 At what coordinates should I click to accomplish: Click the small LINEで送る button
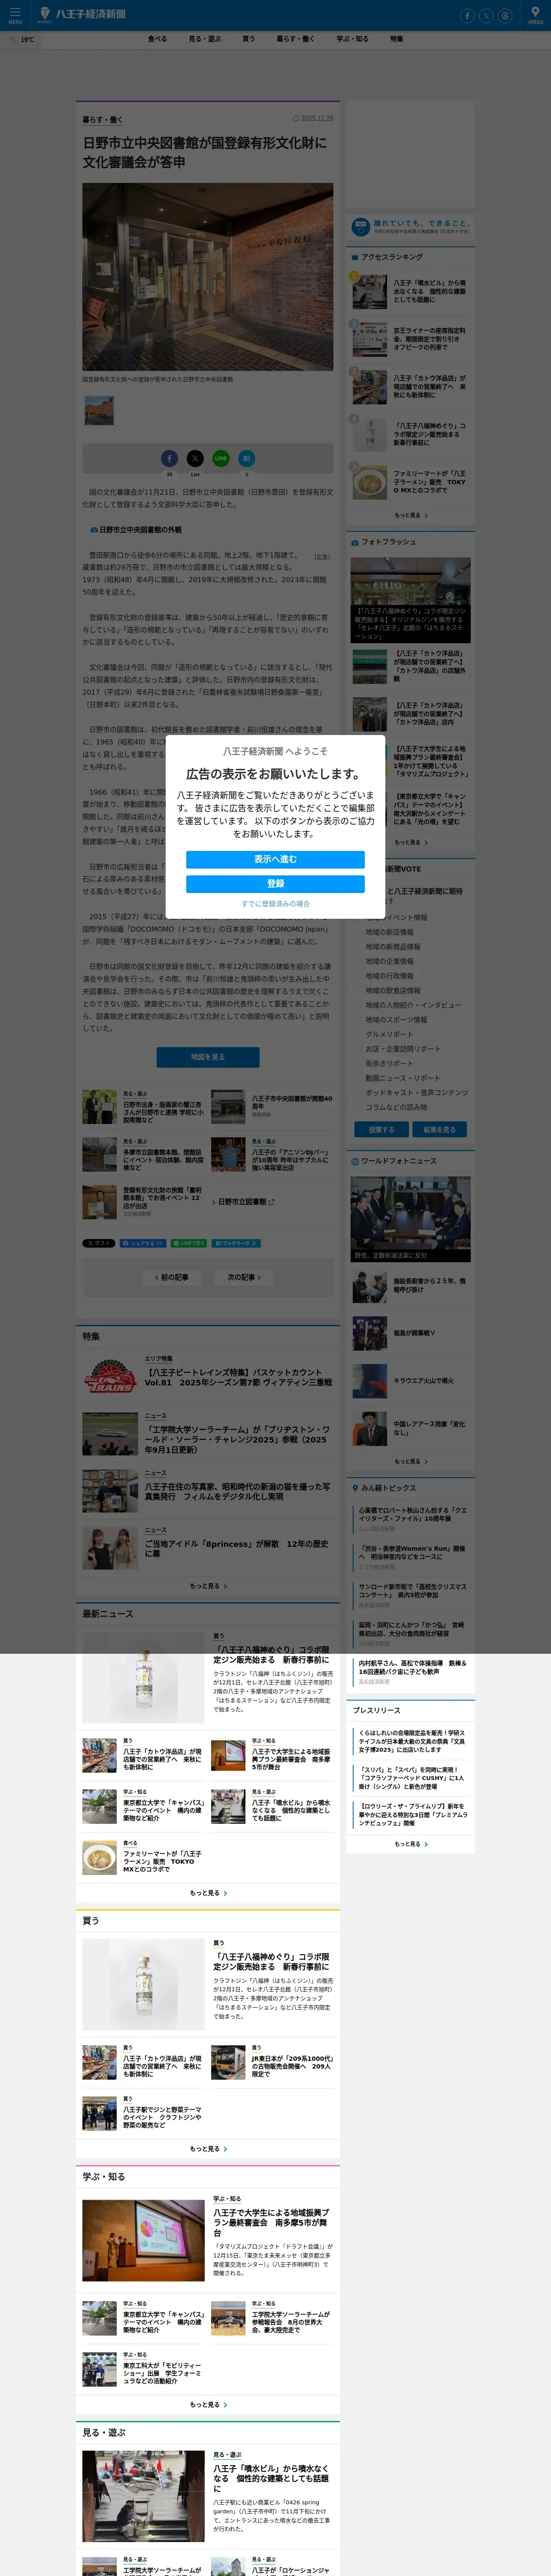[x=189, y=1243]
